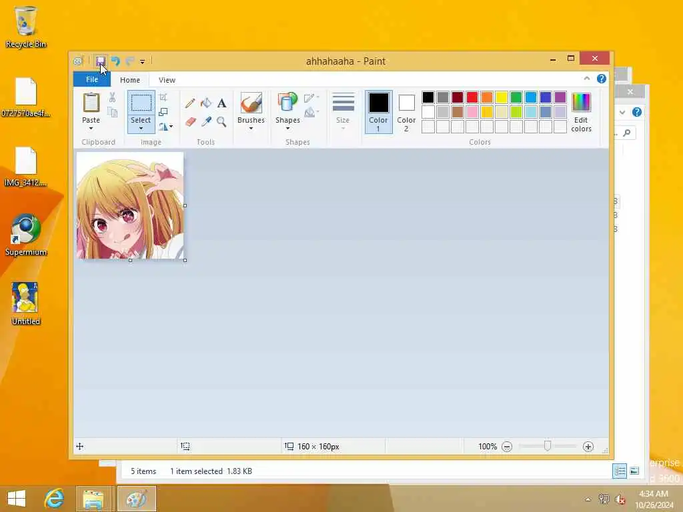
Task: Switch Explorer to details view icon
Action: pyautogui.click(x=620, y=471)
